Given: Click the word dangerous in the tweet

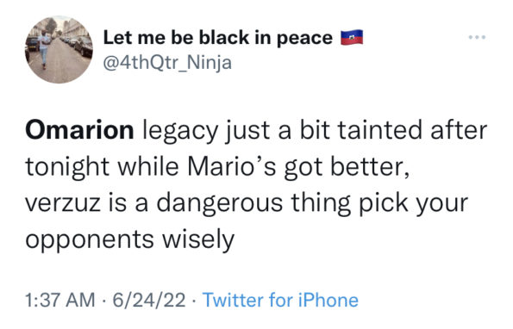Looking at the screenshot, I should click(220, 204).
